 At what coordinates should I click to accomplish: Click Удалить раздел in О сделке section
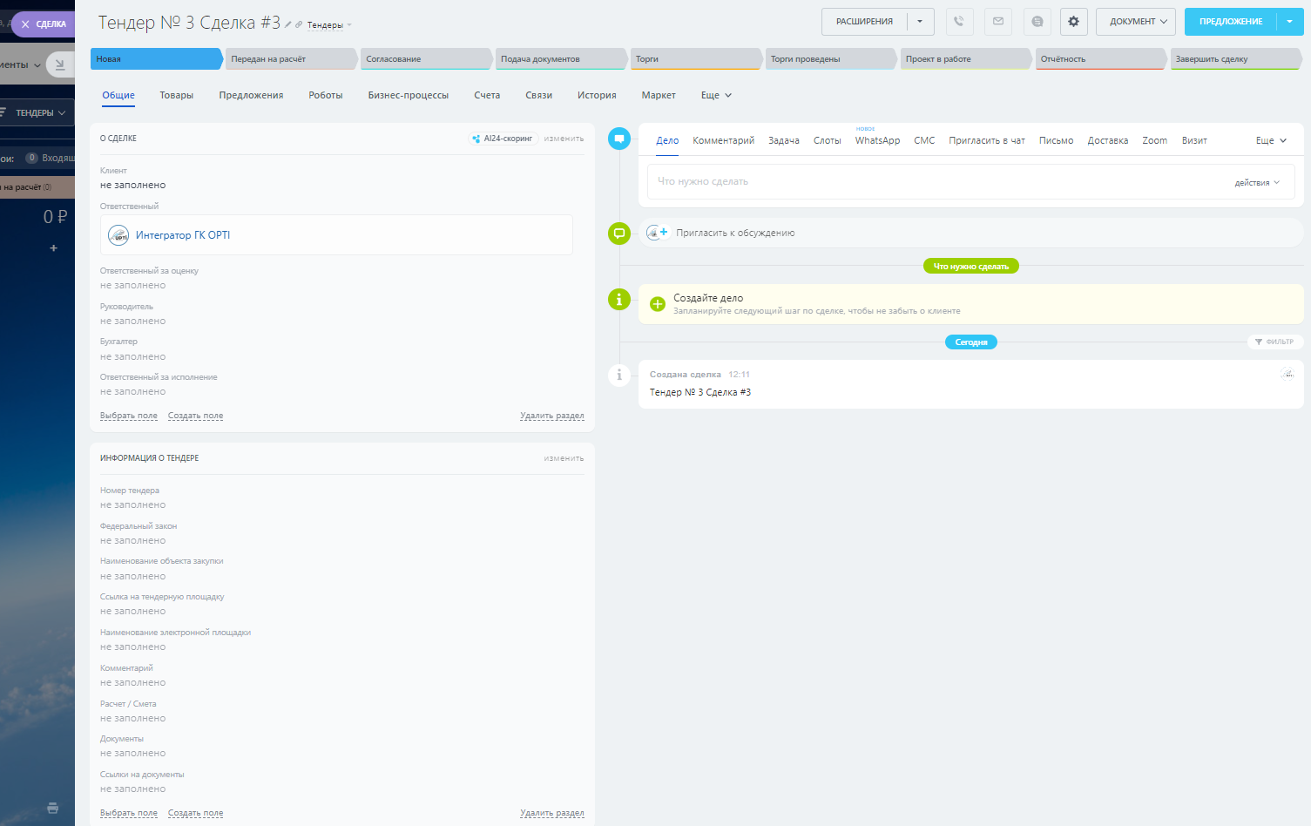click(x=551, y=416)
